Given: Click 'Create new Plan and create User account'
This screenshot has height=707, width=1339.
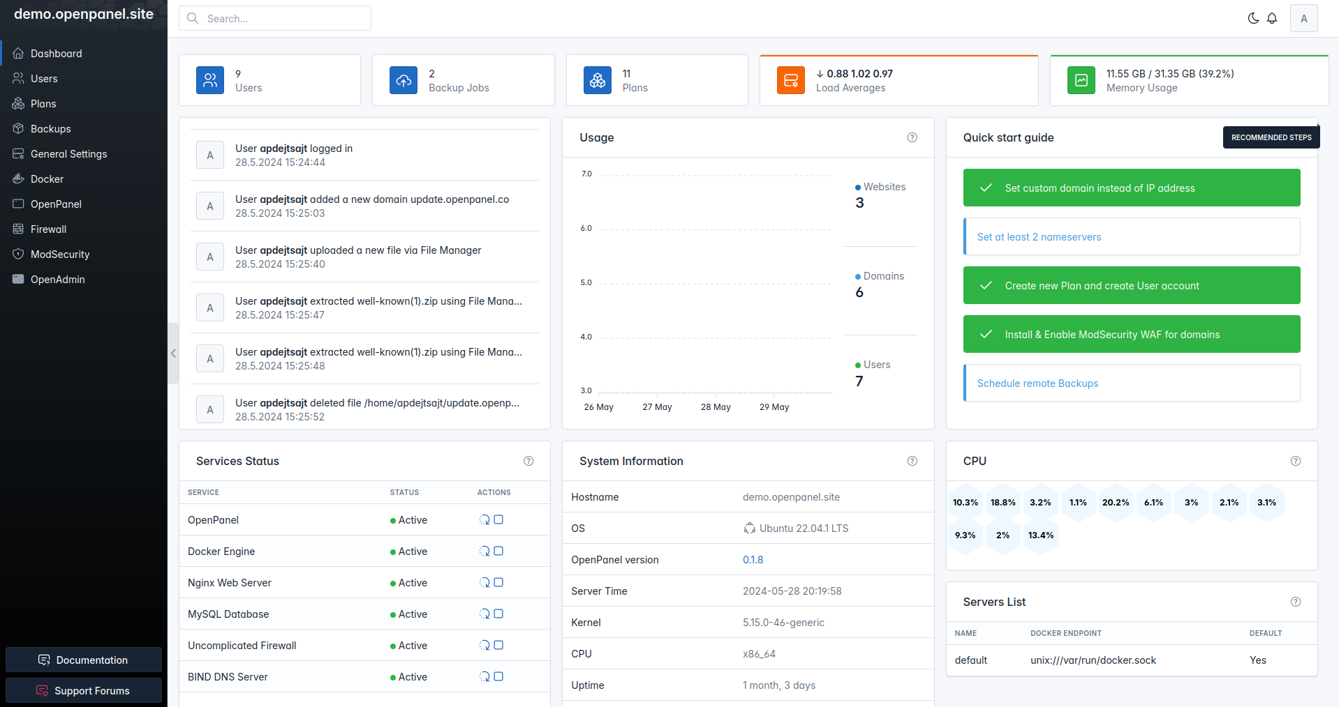Looking at the screenshot, I should pos(1132,285).
